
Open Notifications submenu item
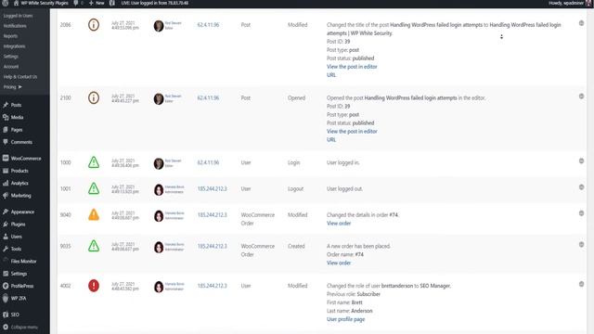point(15,26)
